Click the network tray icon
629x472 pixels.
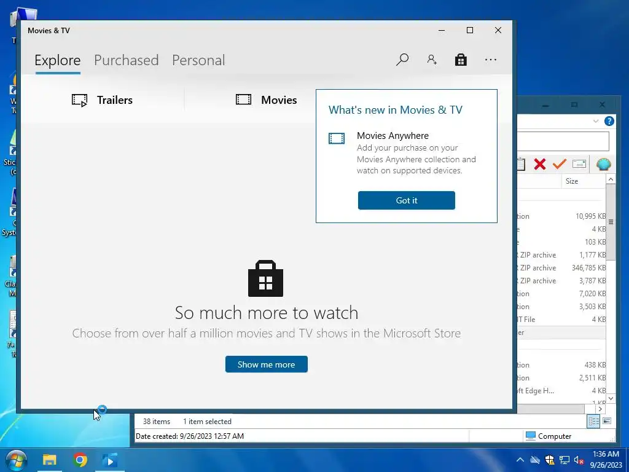pos(565,460)
